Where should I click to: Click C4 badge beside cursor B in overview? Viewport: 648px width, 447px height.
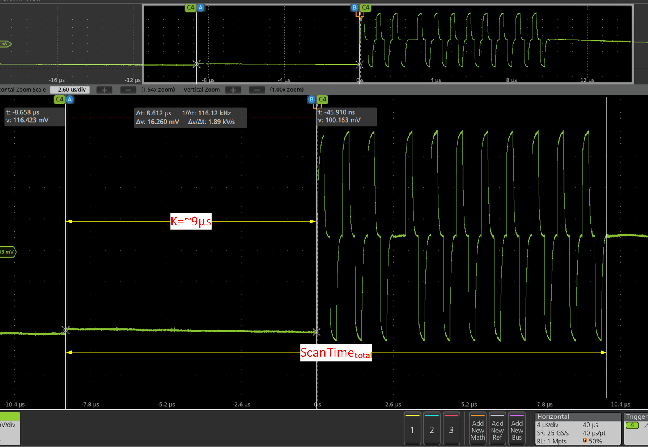(x=365, y=7)
